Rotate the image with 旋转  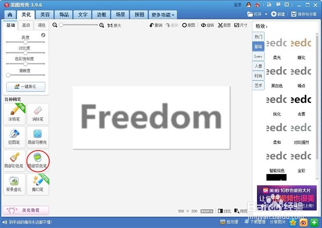pos(207,25)
